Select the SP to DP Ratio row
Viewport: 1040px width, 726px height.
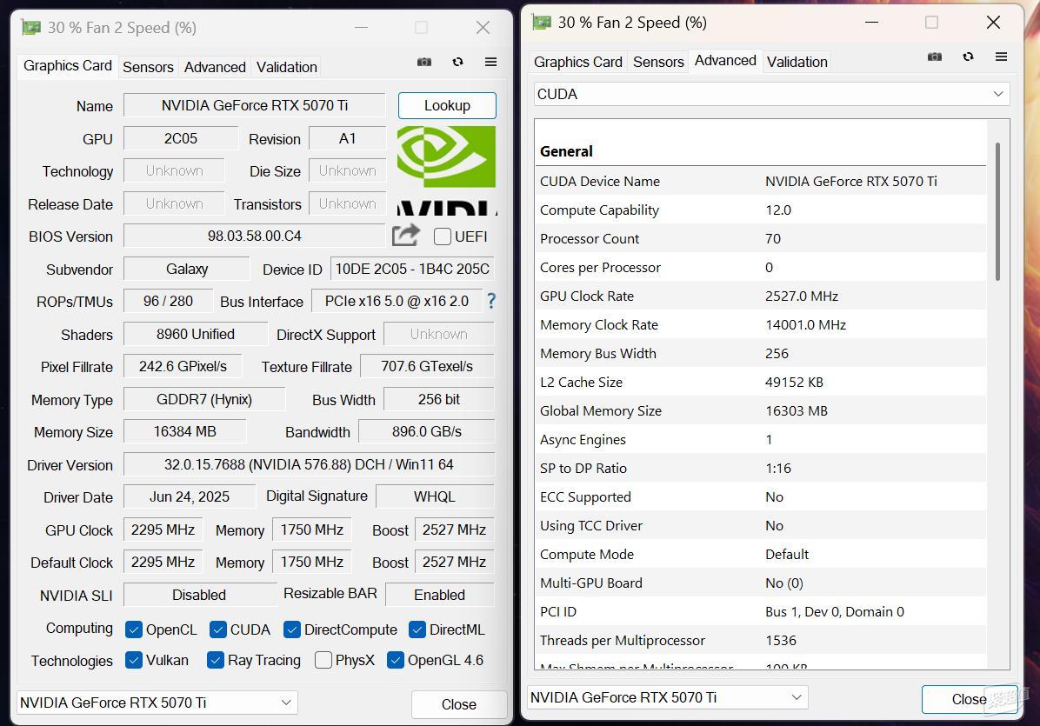coord(761,468)
